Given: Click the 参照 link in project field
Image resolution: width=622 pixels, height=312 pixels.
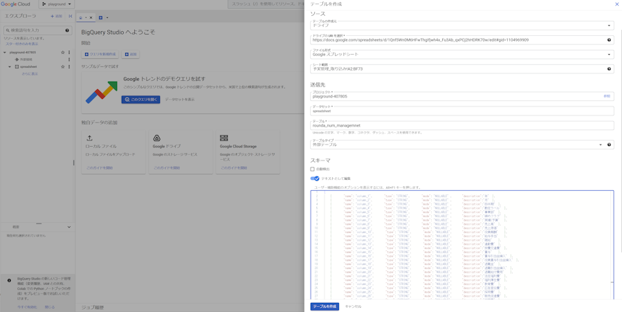Looking at the screenshot, I should coord(607,96).
